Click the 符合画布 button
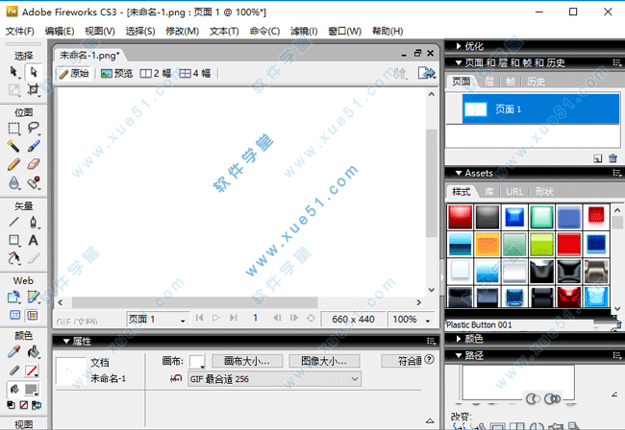This screenshot has width=625, height=430. (401, 361)
